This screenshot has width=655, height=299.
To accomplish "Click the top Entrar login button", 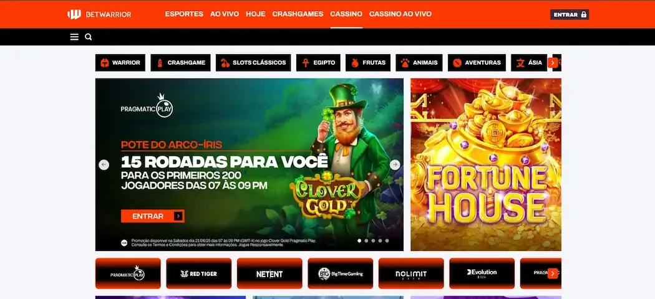I will (570, 14).
